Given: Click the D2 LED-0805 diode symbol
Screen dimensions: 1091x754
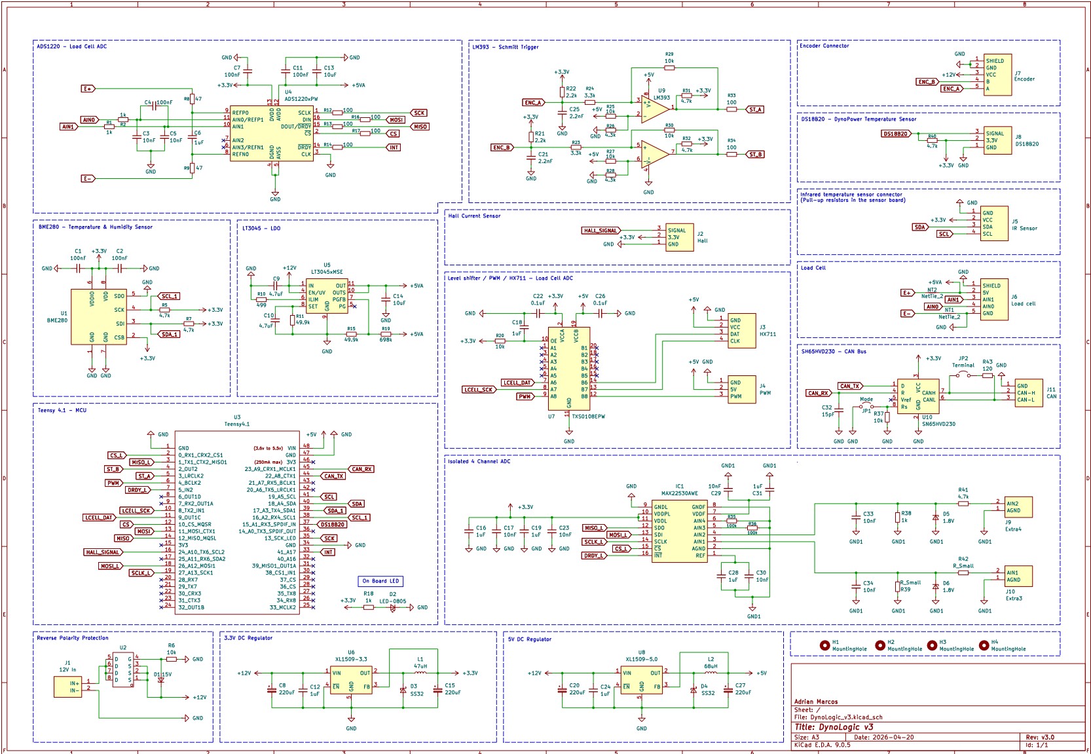Looking at the screenshot, I should click(x=393, y=607).
